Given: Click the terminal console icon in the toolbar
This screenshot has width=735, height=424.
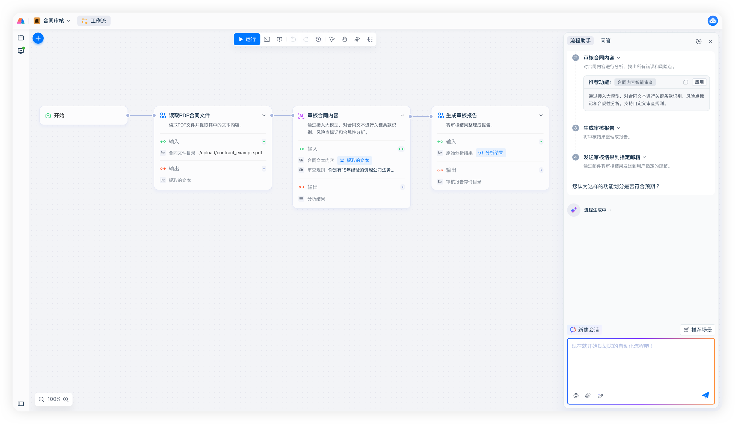Looking at the screenshot, I should pos(267,39).
